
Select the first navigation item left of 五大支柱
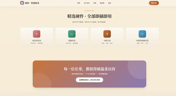[79, 3]
